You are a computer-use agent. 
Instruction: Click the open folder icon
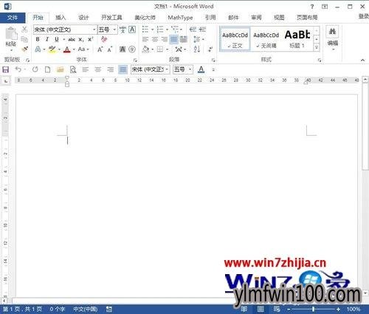click(x=61, y=69)
